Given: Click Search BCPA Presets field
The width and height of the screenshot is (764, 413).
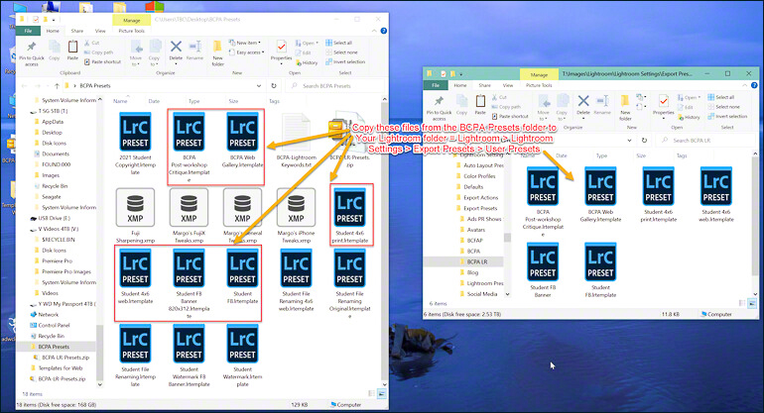Looking at the screenshot, I should click(x=334, y=85).
